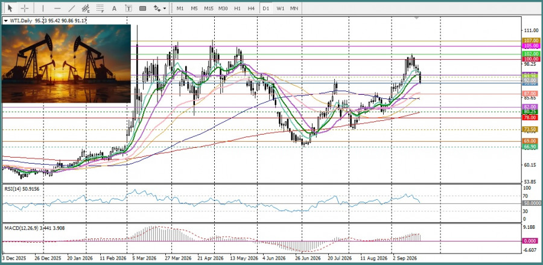543x265 pixels.
Task: Switch to the W1 weekly timeframe
Action: click(280, 8)
